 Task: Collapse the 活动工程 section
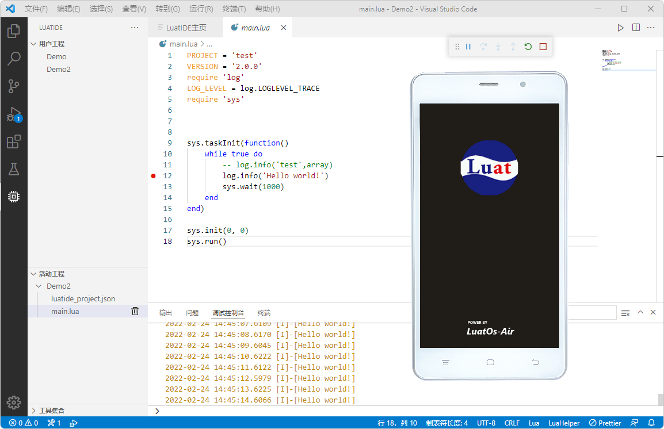tap(33, 274)
